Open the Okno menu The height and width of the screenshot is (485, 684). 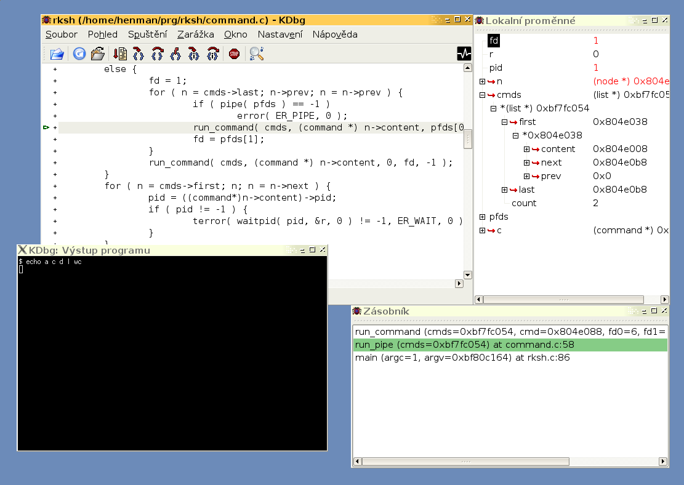click(236, 34)
